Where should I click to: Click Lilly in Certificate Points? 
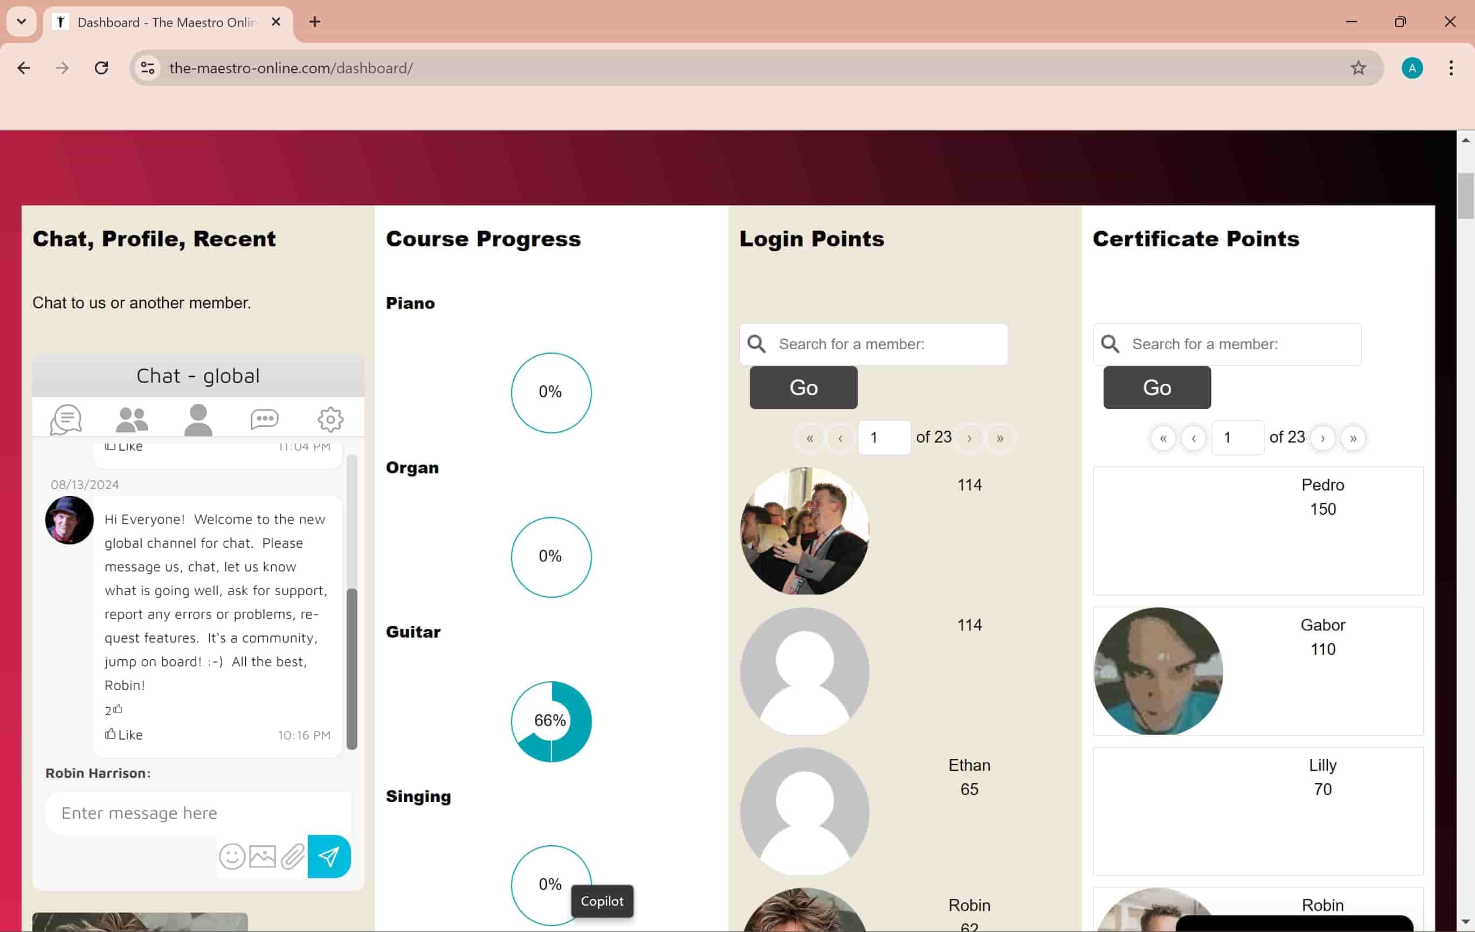pyautogui.click(x=1322, y=765)
